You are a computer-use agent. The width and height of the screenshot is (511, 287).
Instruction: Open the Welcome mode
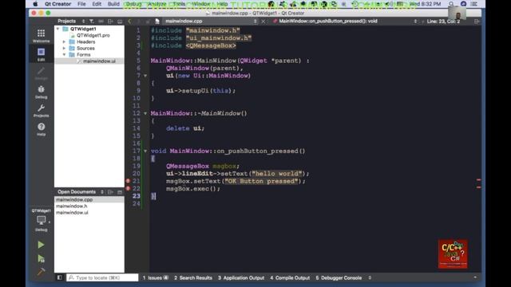tap(41, 35)
